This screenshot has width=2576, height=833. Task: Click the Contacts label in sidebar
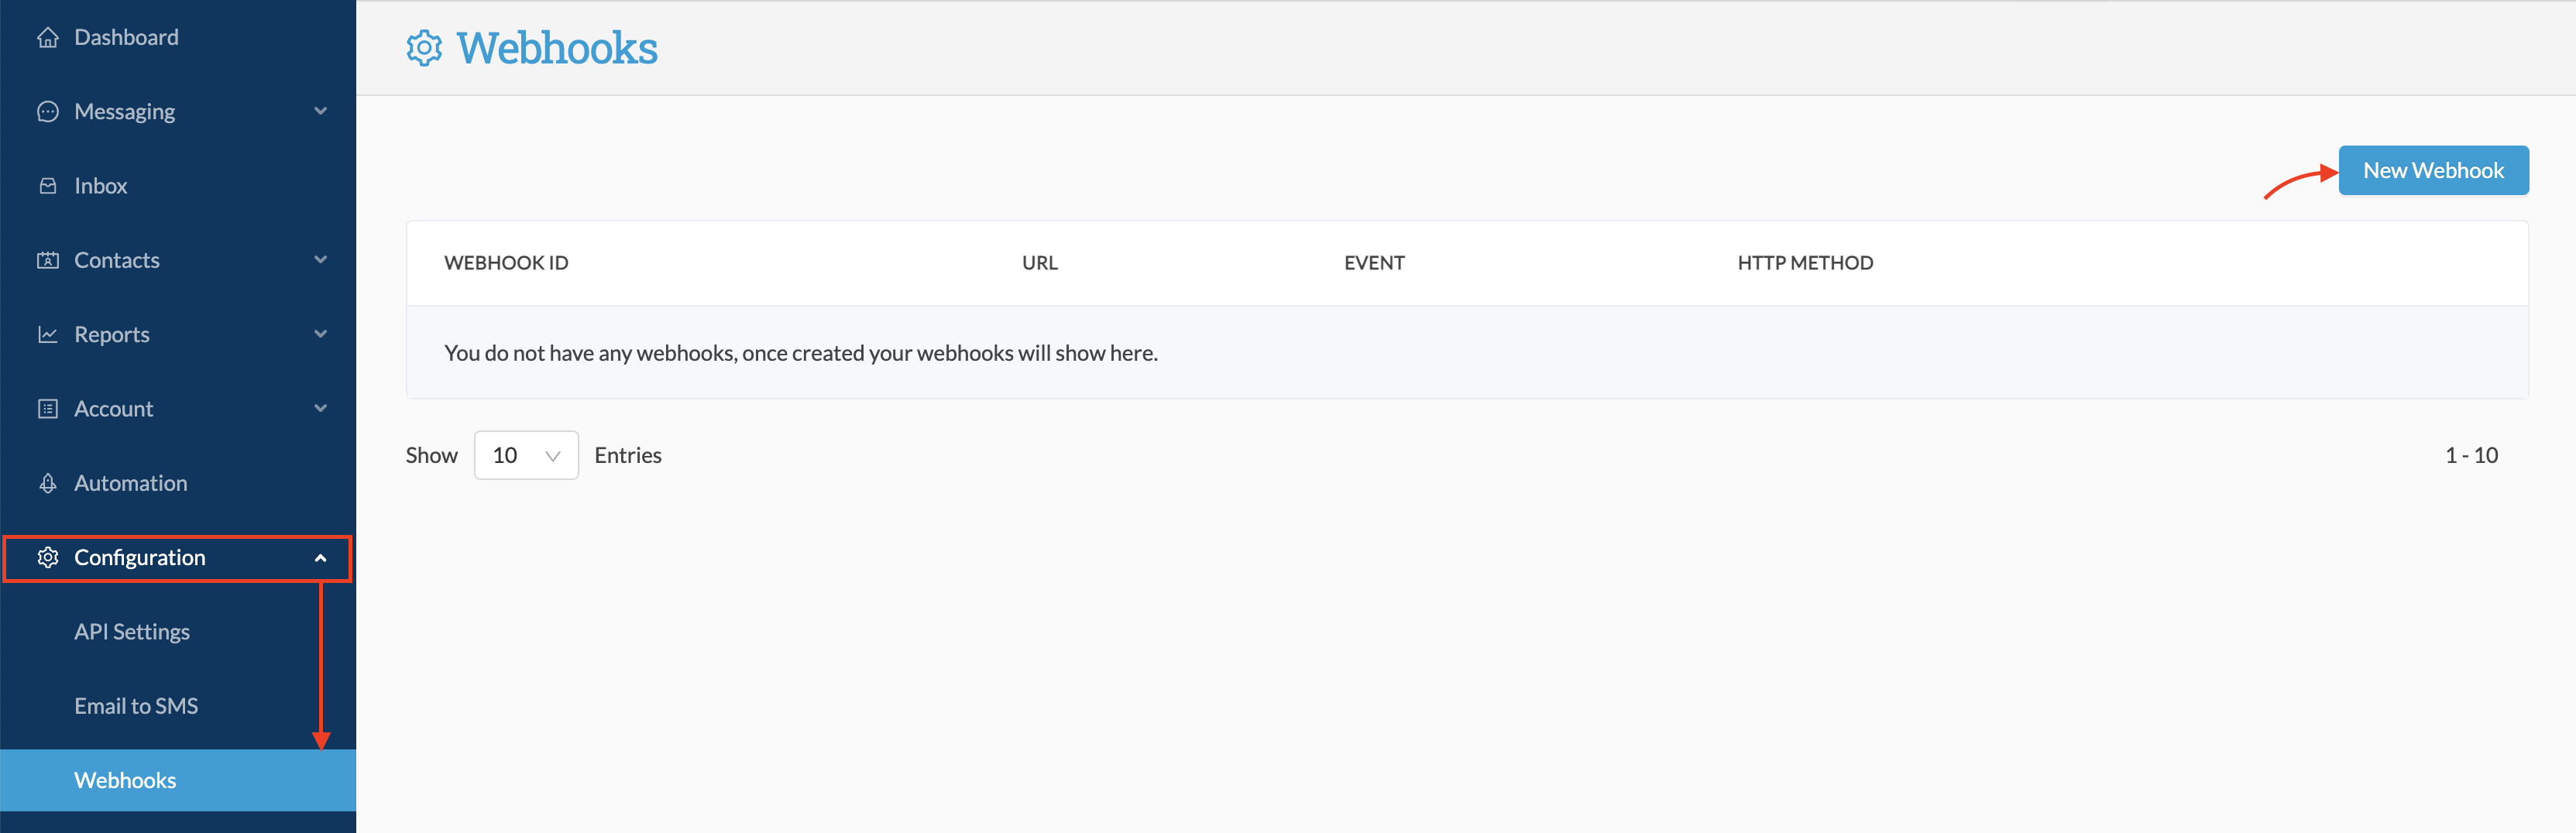click(117, 260)
